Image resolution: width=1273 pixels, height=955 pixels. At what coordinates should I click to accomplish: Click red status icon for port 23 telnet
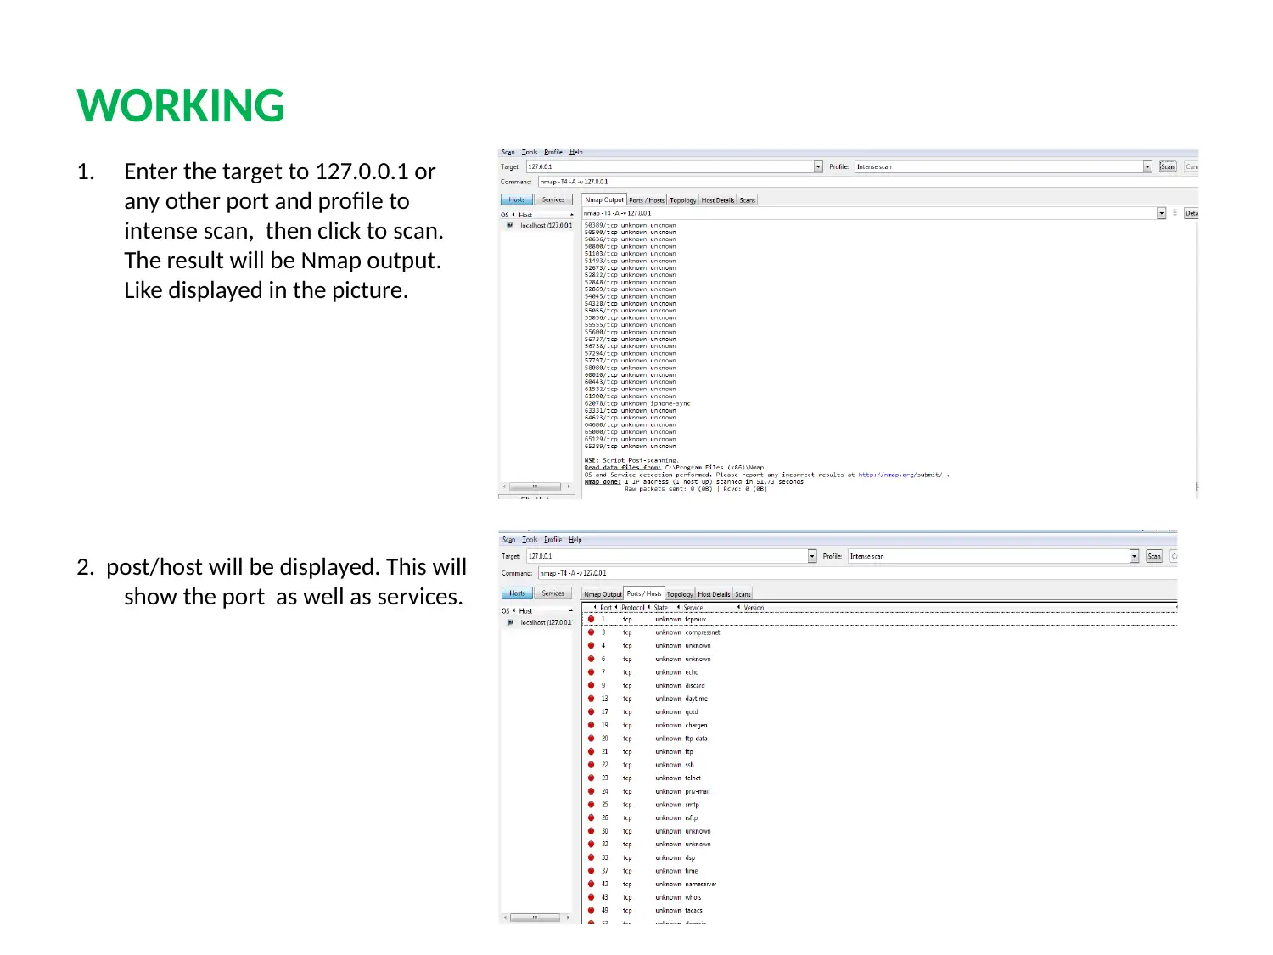(592, 778)
